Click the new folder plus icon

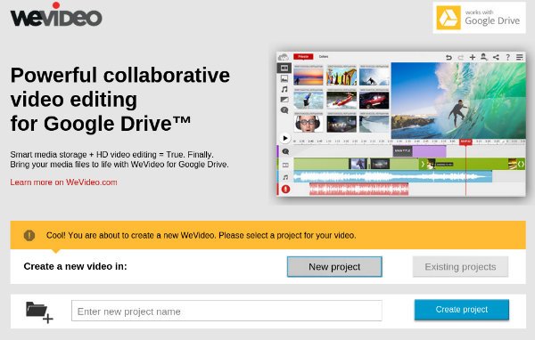[x=39, y=312]
